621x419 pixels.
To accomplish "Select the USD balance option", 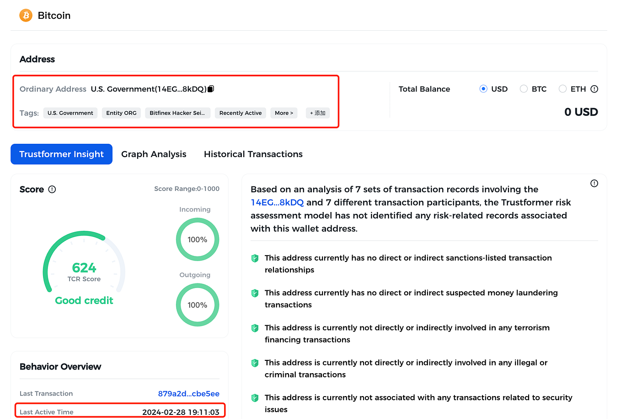I will click(x=483, y=89).
